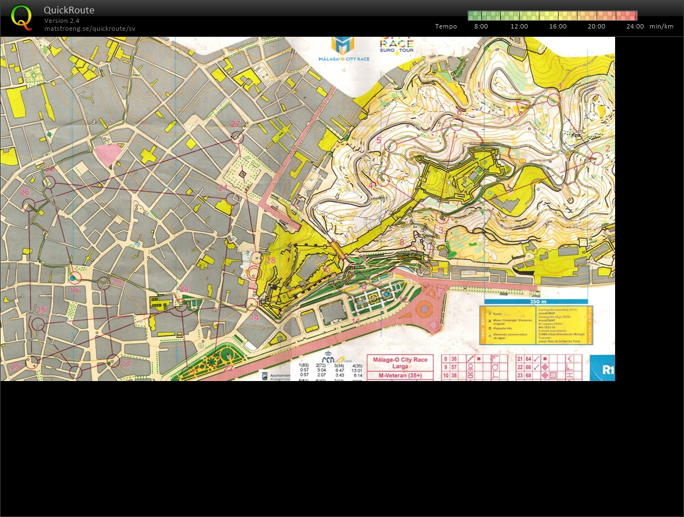The width and height of the screenshot is (684, 517).
Task: Click the 16:00 tempo value
Action: tap(558, 26)
